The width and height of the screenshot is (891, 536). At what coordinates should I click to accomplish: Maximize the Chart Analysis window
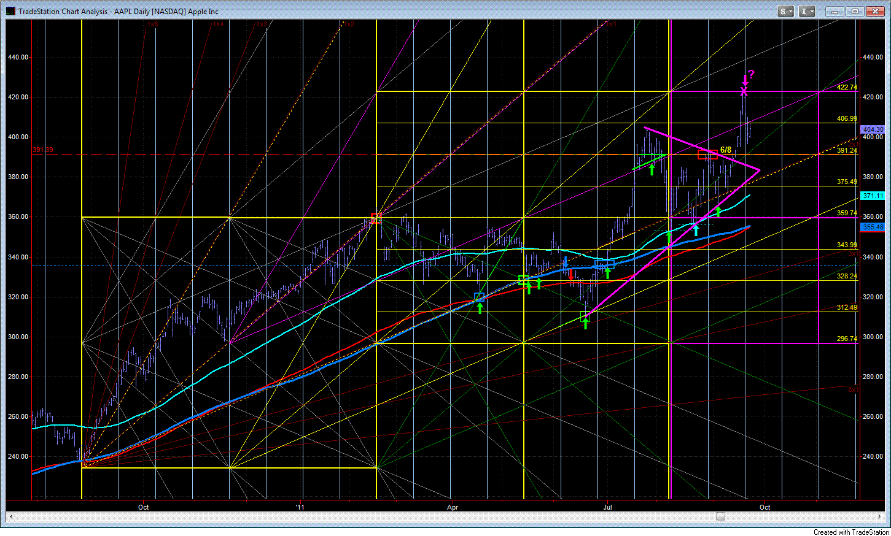tap(854, 11)
